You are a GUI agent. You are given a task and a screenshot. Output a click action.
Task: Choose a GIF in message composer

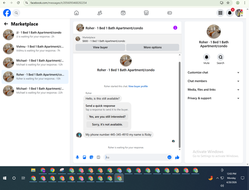98,157
